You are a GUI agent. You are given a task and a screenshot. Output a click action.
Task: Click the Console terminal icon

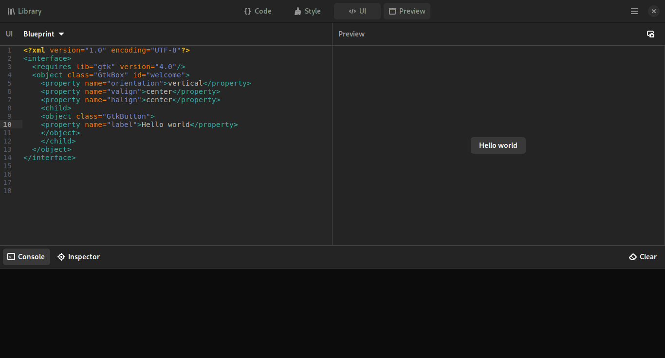(x=11, y=256)
